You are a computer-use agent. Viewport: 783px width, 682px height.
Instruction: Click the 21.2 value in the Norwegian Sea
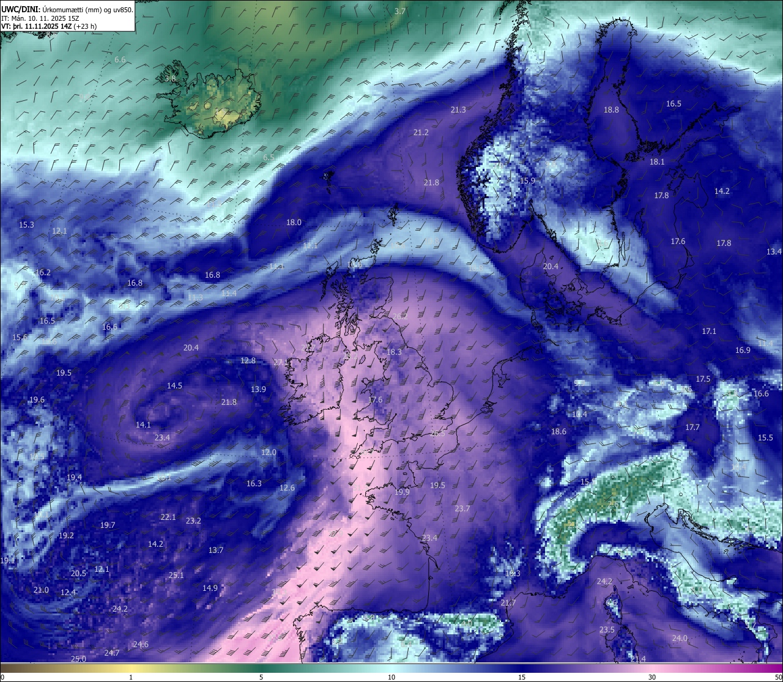[421, 133]
